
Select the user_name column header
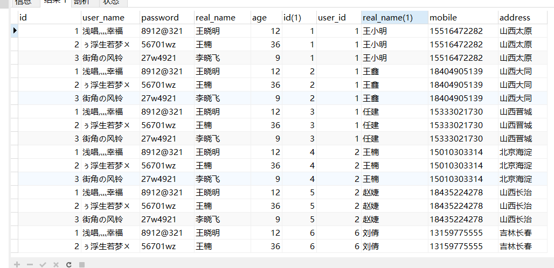[x=110, y=18]
